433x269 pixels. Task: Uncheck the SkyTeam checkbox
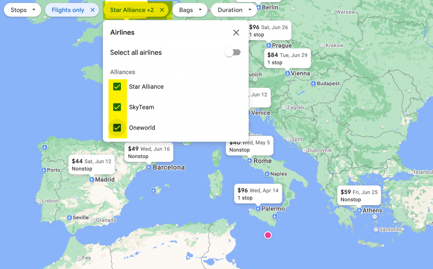point(117,107)
